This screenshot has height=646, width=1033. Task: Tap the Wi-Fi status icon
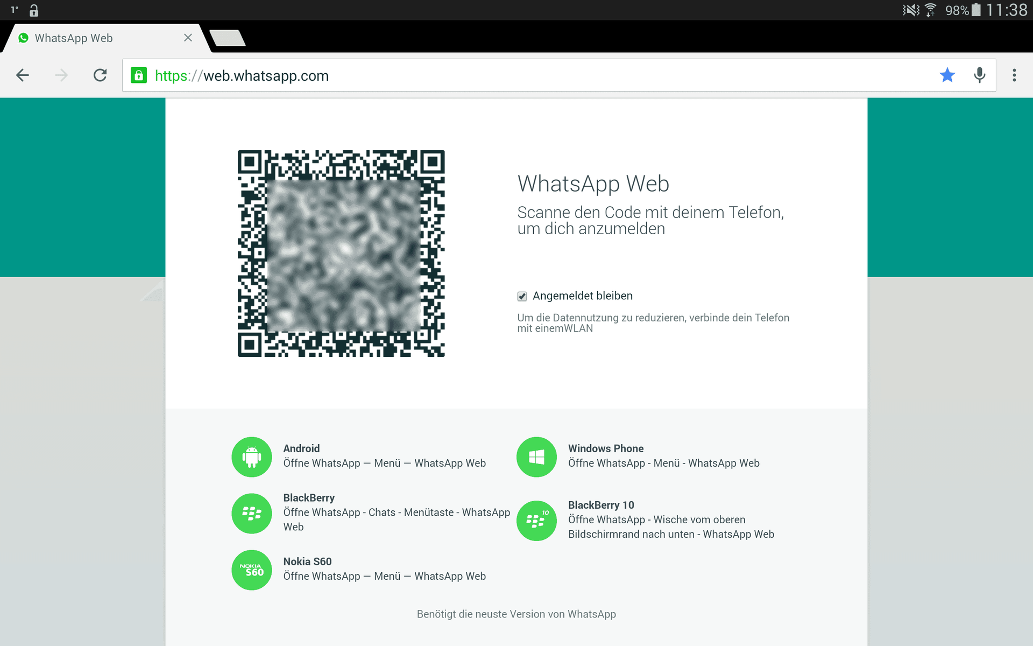coord(930,10)
